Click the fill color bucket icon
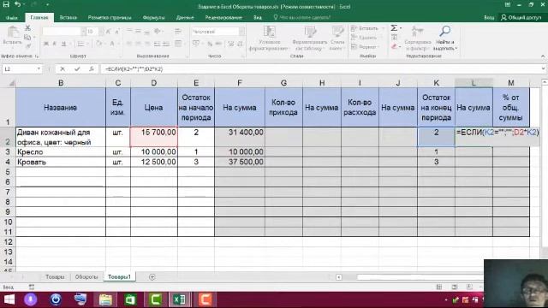This screenshot has width=548, height=308. point(99,44)
